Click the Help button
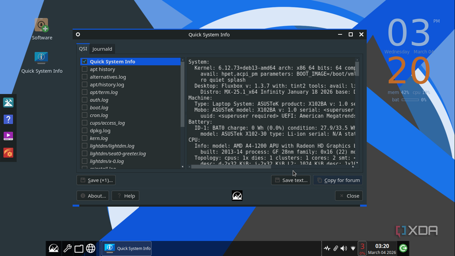The width and height of the screenshot is (455, 256). pos(125,196)
